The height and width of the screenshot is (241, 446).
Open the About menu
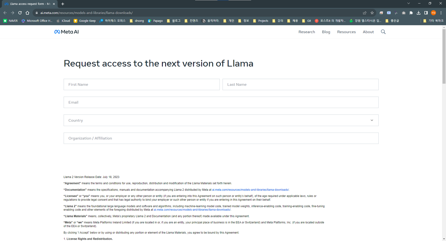(368, 32)
